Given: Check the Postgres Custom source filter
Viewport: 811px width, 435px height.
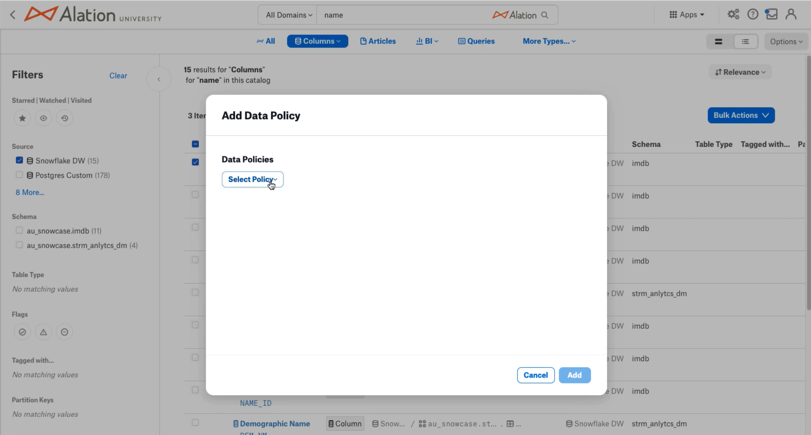Looking at the screenshot, I should pyautogui.click(x=19, y=175).
